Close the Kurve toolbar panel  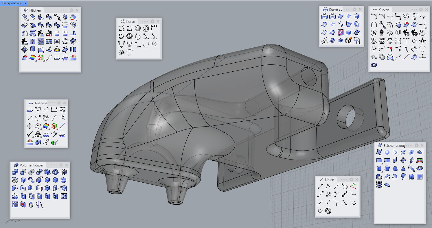coord(158,21)
